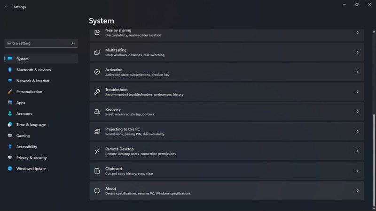Expand the About row chevron

(357, 191)
